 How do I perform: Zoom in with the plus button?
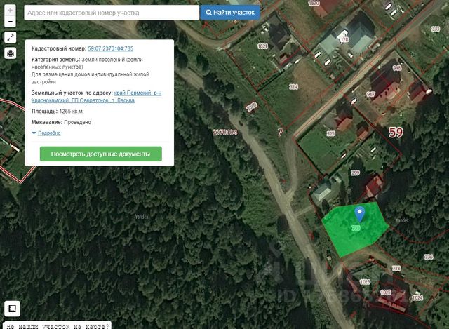pyautogui.click(x=10, y=11)
